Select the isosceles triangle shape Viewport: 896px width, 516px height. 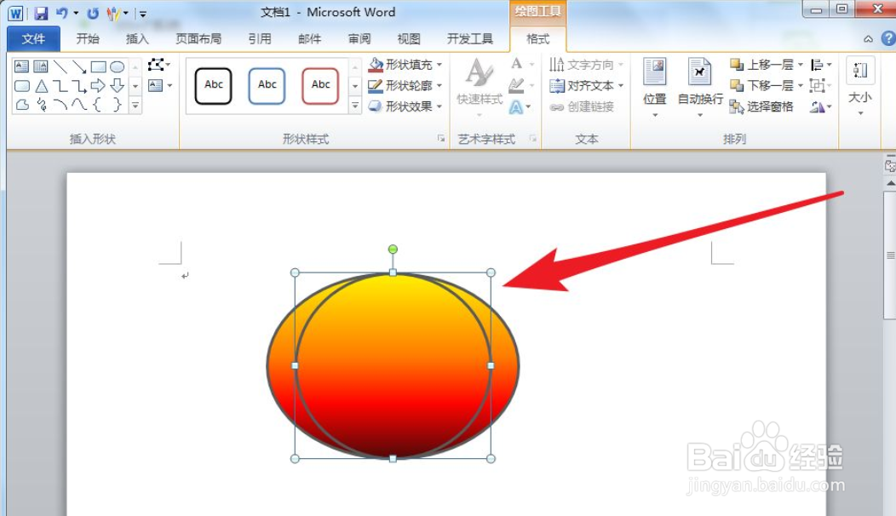[x=41, y=86]
